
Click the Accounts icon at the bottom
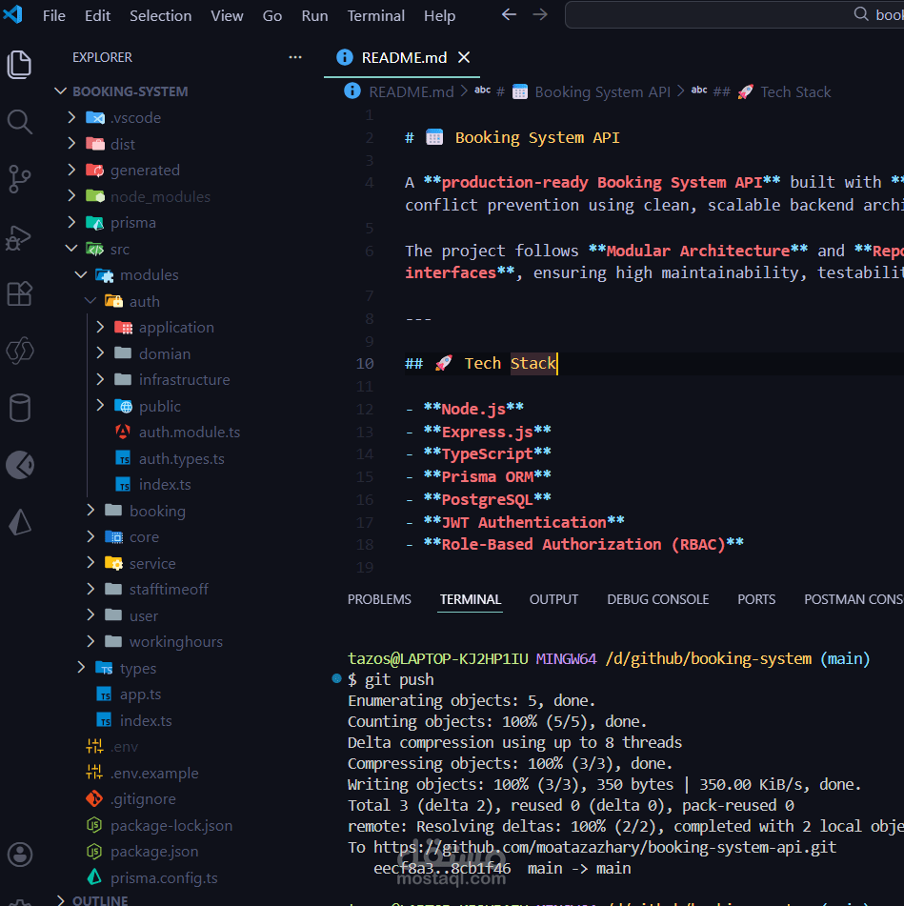point(20,855)
